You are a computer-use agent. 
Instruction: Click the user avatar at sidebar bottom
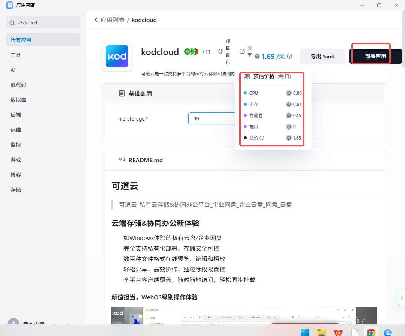point(13,321)
